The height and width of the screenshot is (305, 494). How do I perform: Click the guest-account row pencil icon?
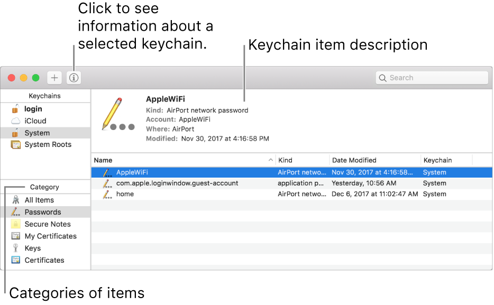point(107,183)
